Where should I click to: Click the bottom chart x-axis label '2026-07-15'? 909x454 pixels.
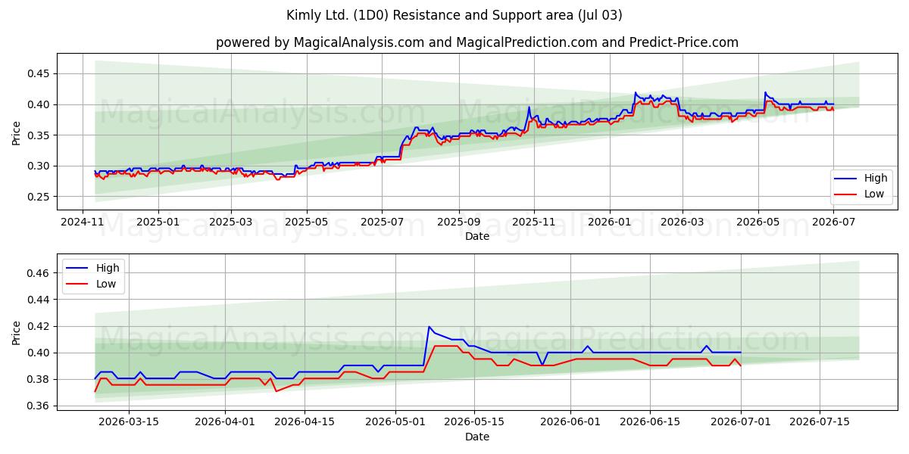(820, 424)
